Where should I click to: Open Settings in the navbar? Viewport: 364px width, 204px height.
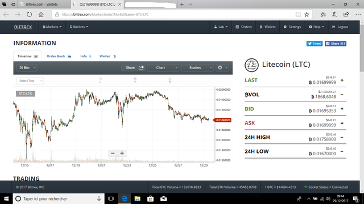(x=292, y=27)
